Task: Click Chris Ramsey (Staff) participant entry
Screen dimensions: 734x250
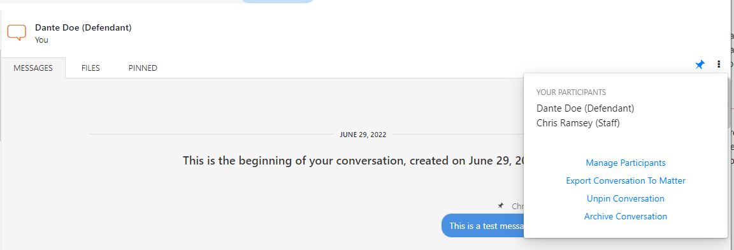Action: tap(578, 123)
